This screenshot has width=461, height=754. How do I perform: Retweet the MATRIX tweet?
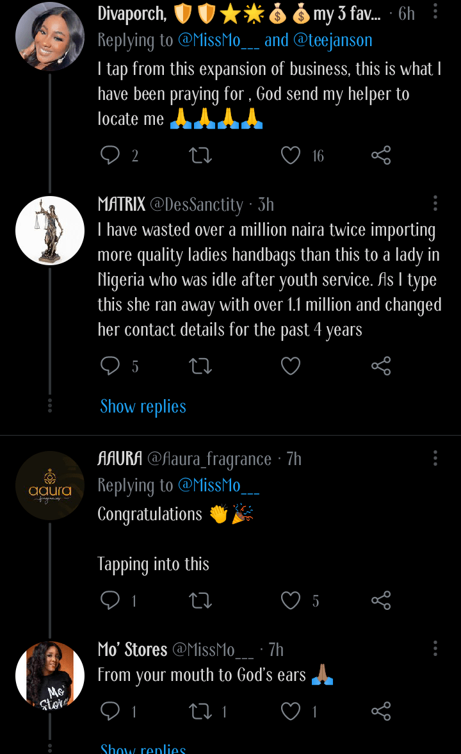[201, 366]
